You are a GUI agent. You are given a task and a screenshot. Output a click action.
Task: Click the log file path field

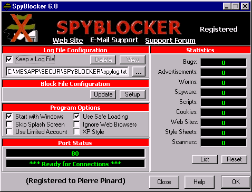point(67,72)
